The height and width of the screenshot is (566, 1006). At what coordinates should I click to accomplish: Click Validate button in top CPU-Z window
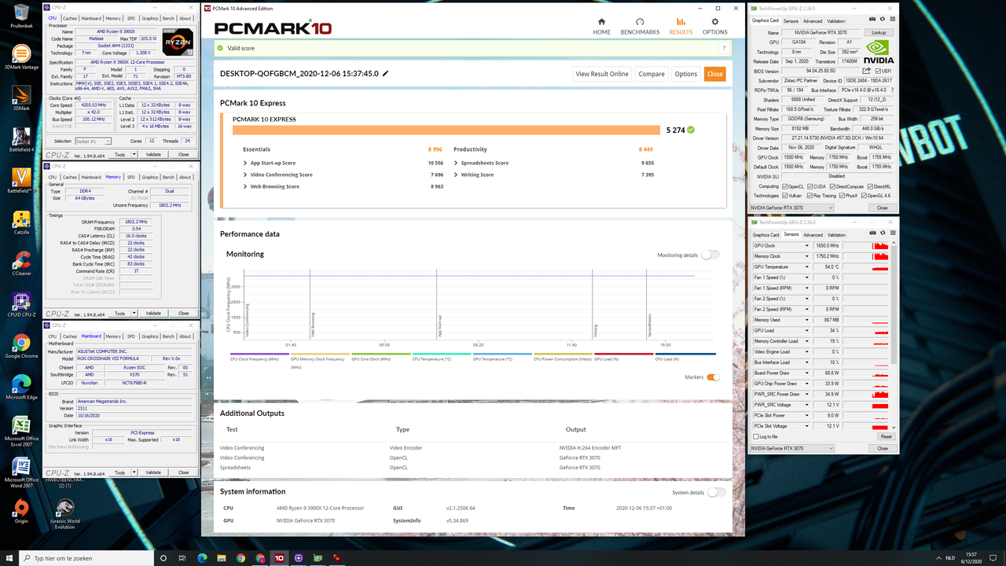[x=153, y=154]
